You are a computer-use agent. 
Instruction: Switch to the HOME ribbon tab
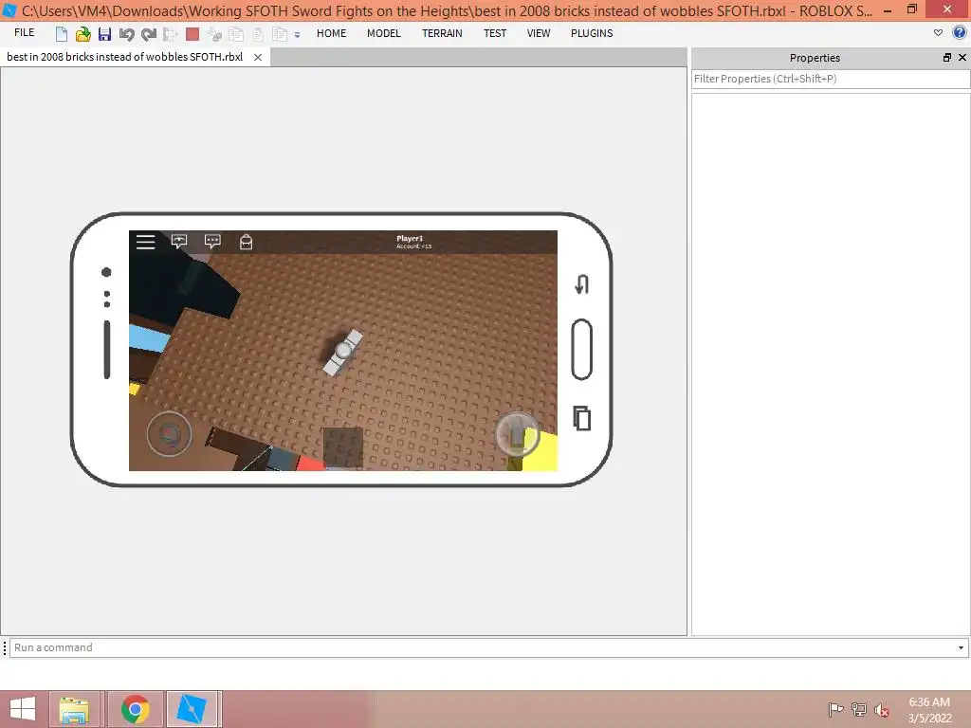click(x=331, y=33)
